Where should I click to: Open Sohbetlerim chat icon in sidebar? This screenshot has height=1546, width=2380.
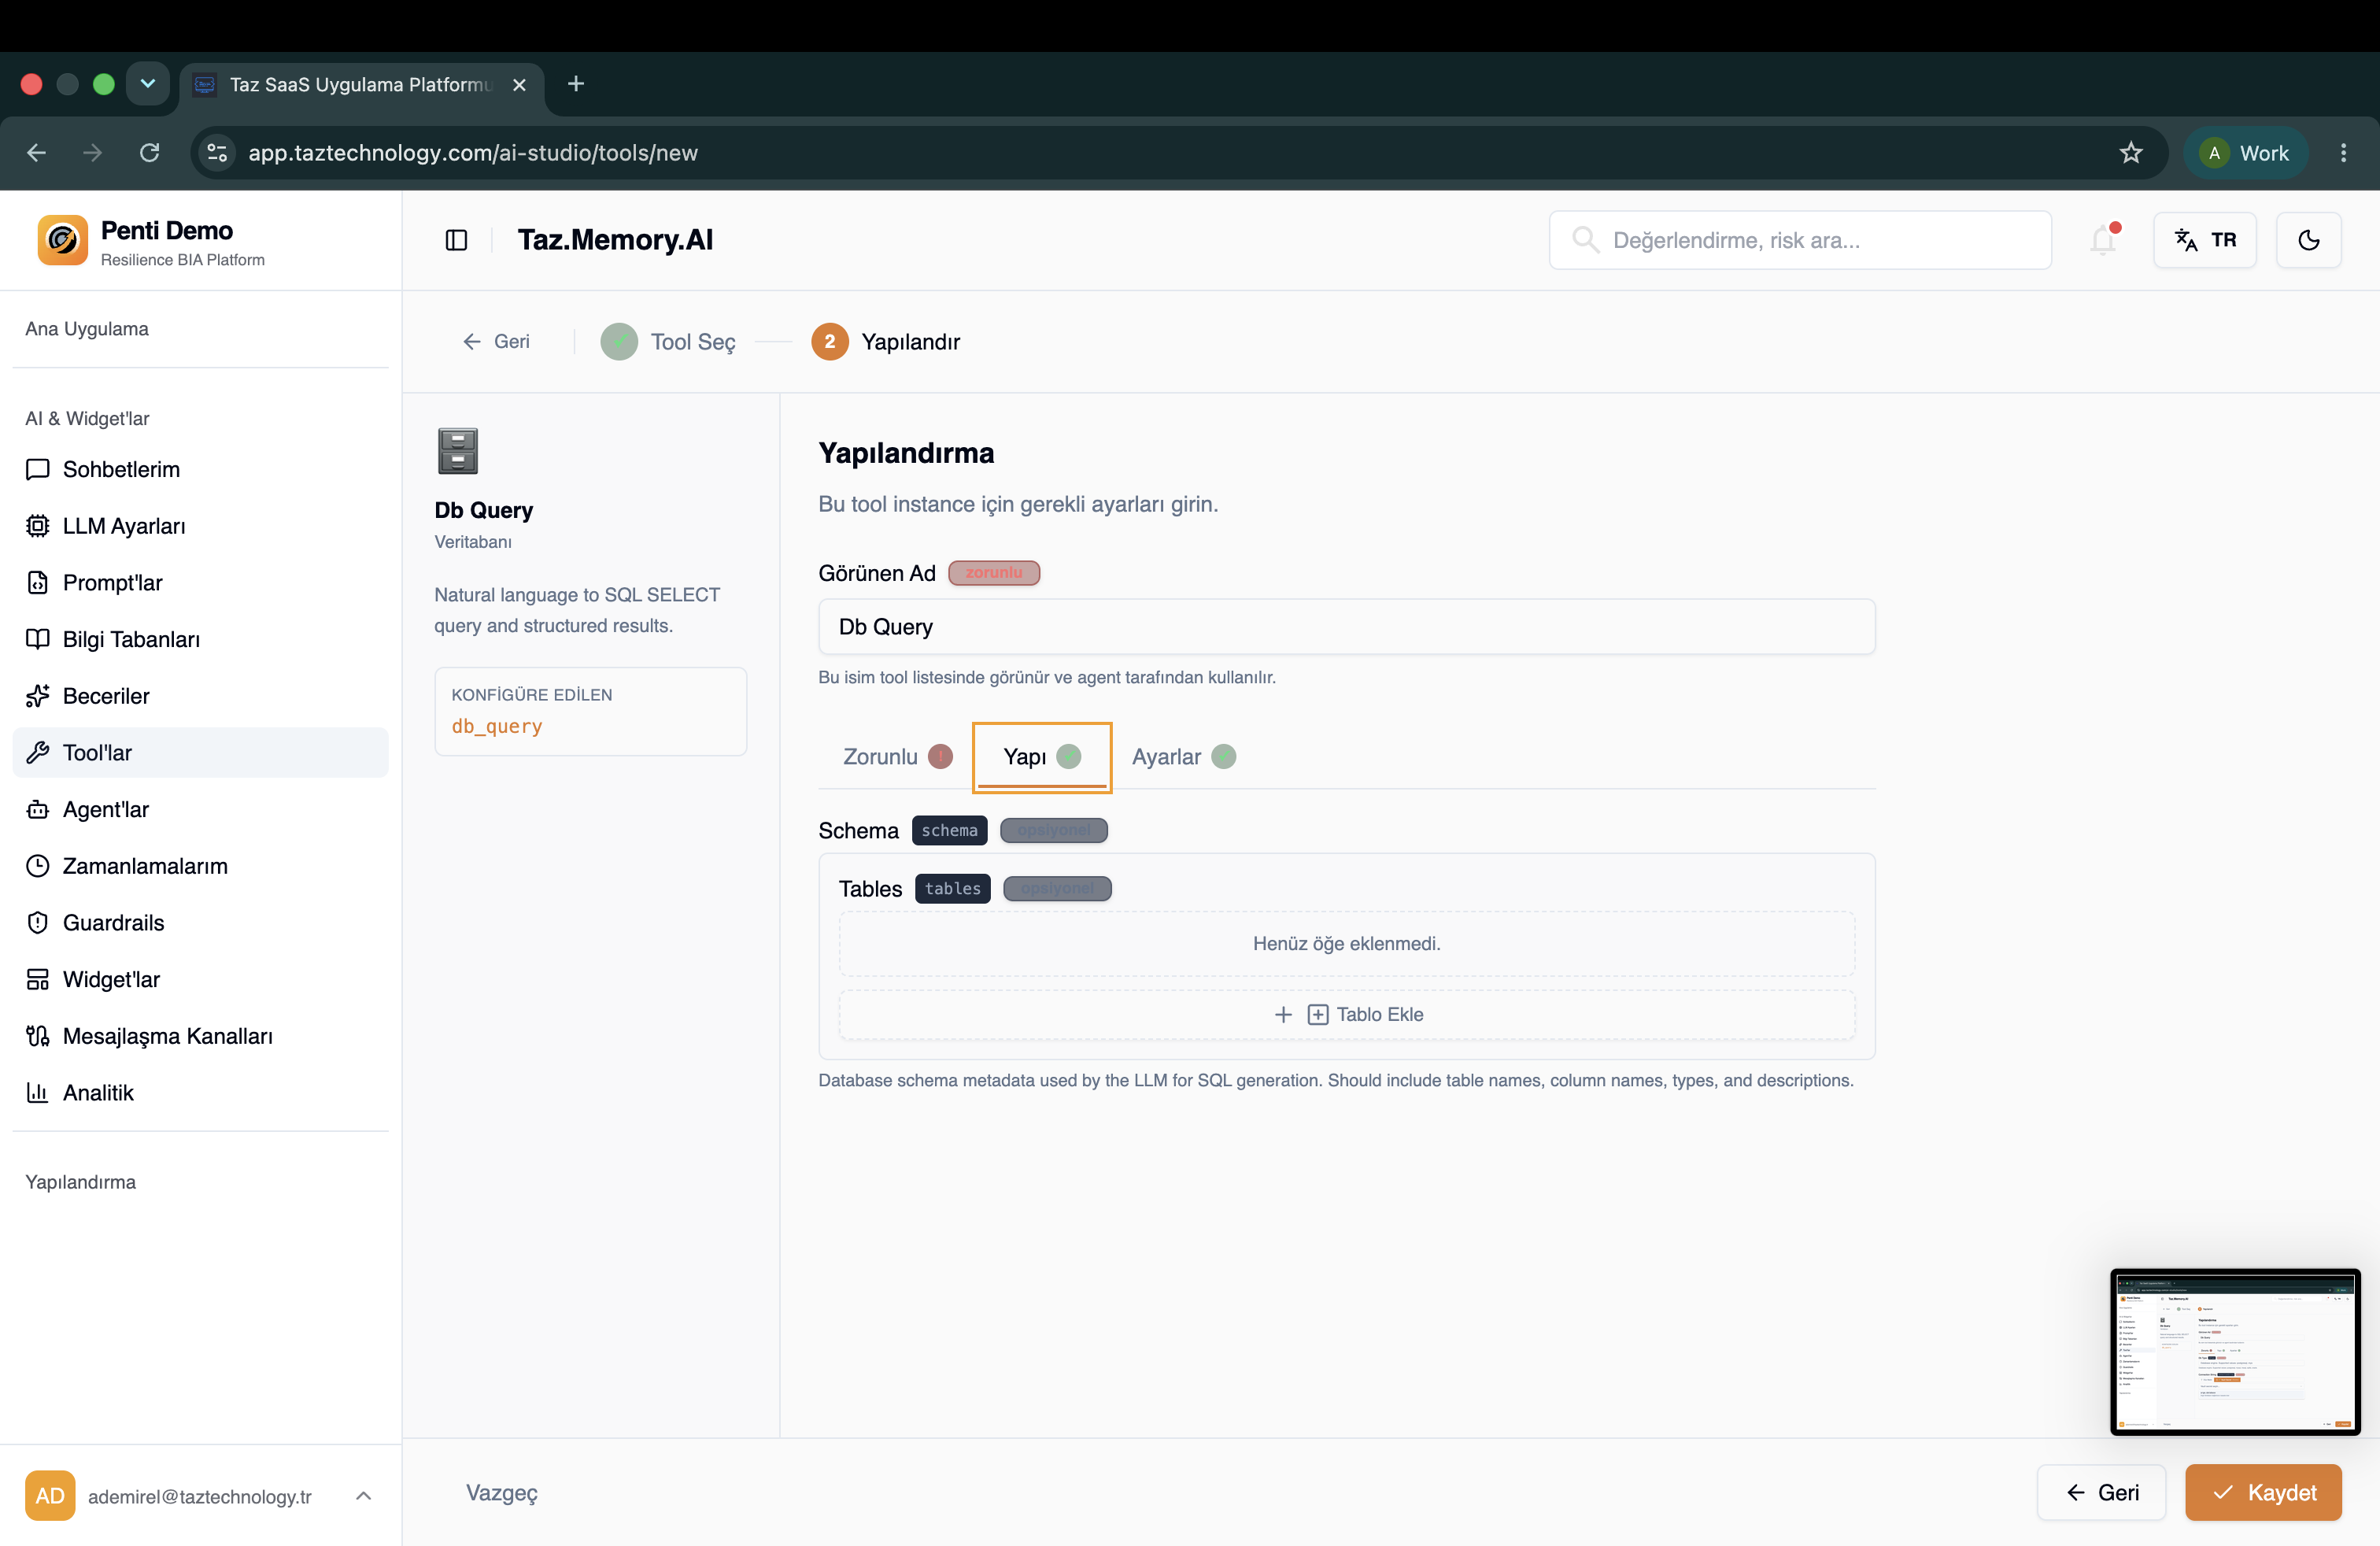pyautogui.click(x=37, y=469)
